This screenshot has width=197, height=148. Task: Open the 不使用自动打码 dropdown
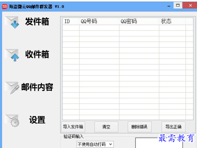pos(95,144)
